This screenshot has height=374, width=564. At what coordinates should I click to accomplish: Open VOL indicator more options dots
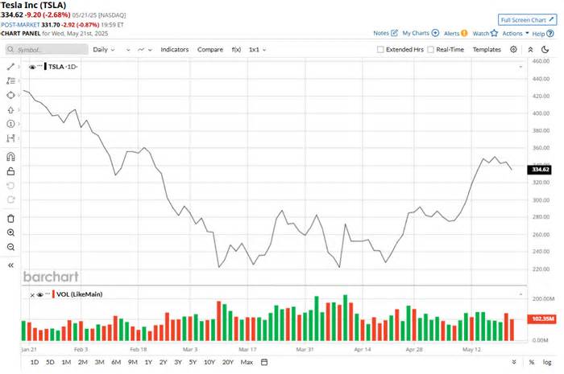point(48,294)
